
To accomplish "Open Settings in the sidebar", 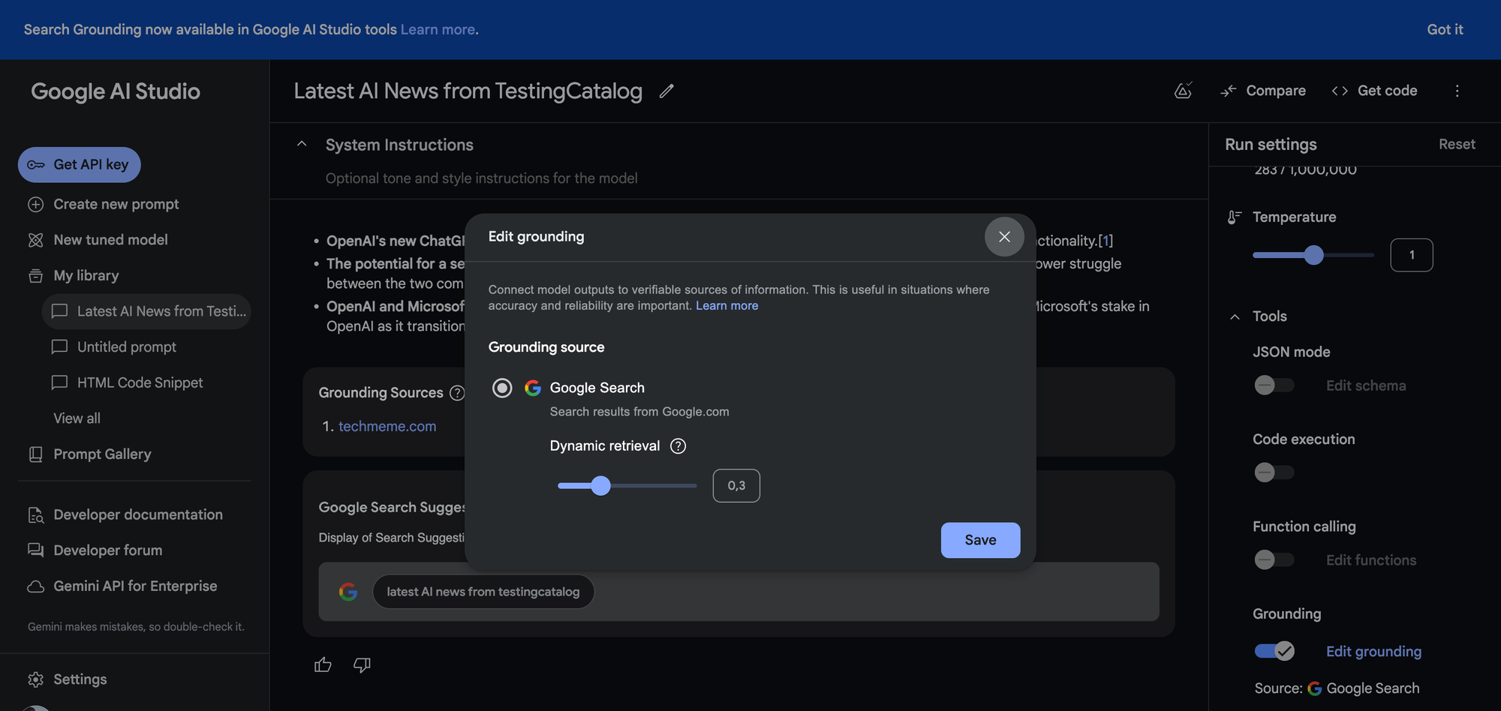I will click(80, 679).
